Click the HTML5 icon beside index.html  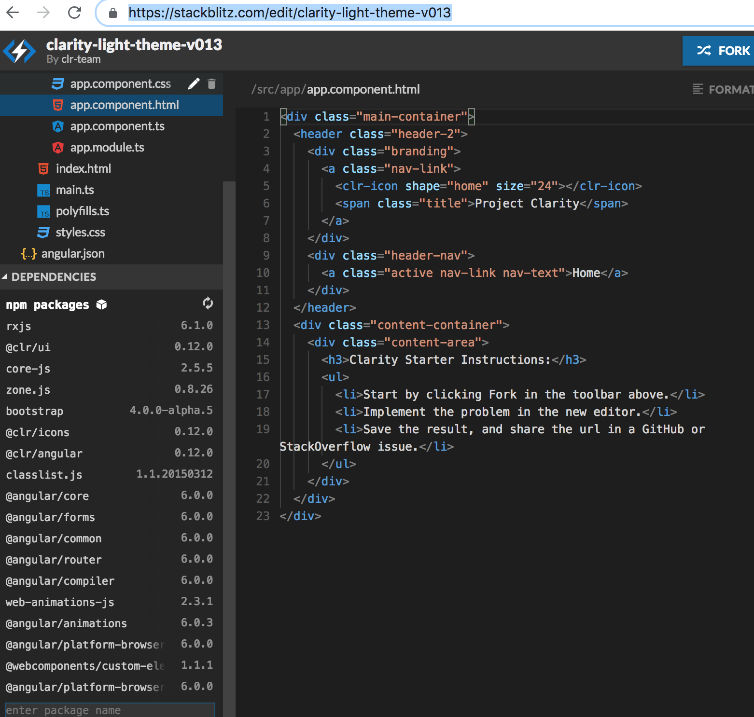click(43, 169)
